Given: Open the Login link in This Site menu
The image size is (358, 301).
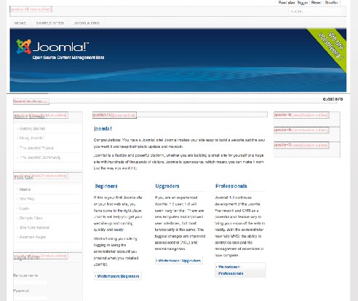Looking at the screenshot, I should [x=24, y=208].
